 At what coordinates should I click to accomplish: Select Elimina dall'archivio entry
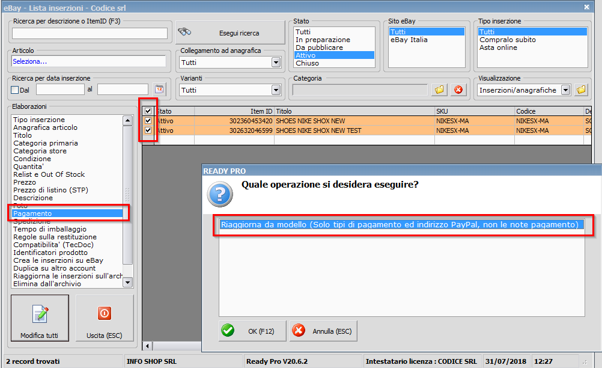67,284
